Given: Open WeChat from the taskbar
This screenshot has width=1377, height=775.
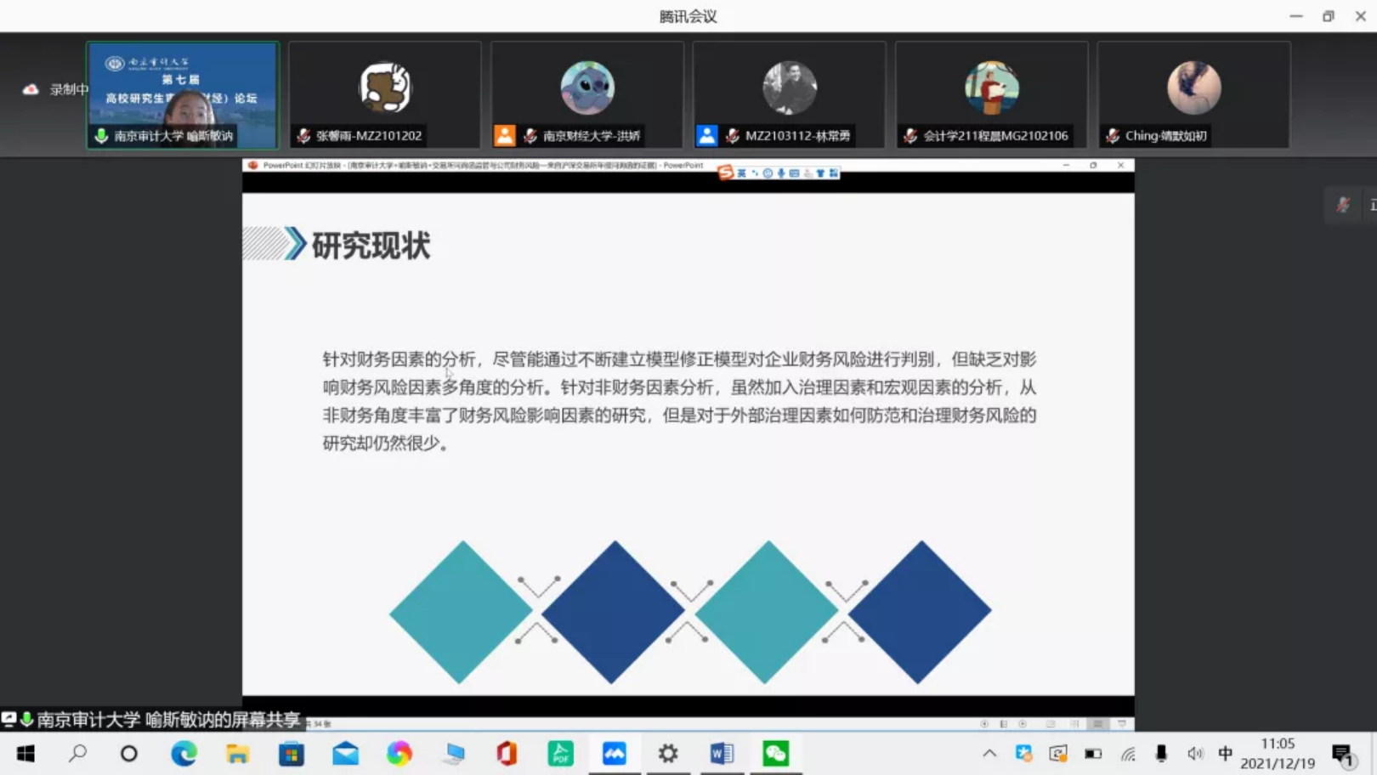Looking at the screenshot, I should (775, 754).
